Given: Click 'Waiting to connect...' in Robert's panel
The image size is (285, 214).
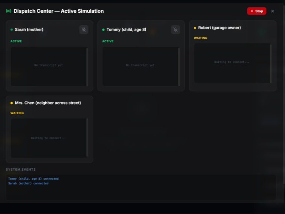Looking at the screenshot, I should tap(231, 62).
